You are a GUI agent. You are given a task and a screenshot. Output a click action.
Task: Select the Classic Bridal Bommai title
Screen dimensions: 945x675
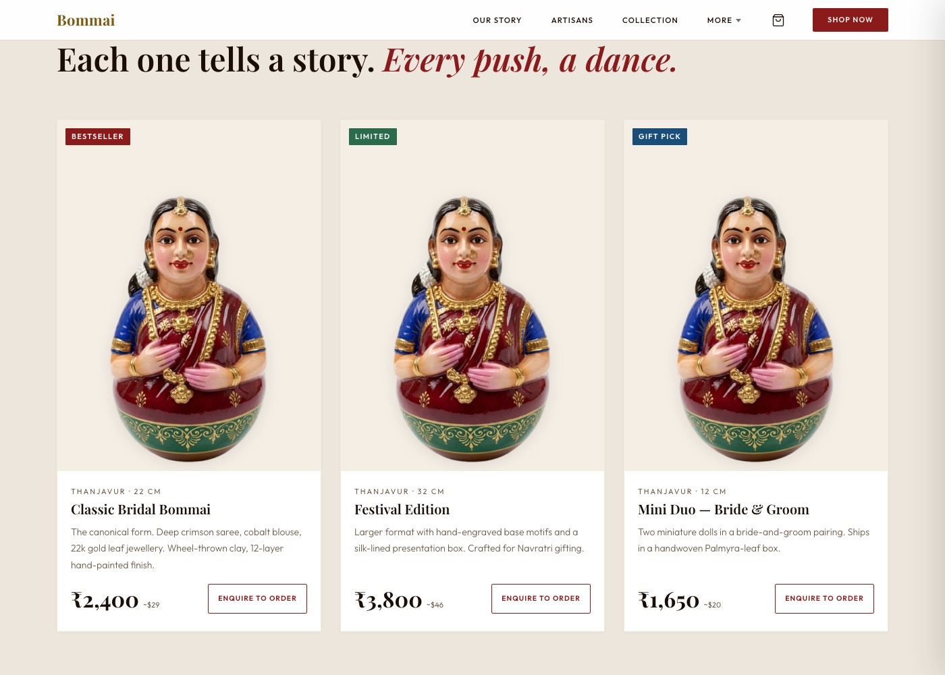point(140,510)
